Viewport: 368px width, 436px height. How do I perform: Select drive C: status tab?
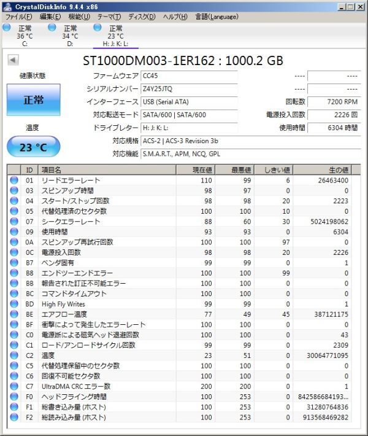(25, 36)
